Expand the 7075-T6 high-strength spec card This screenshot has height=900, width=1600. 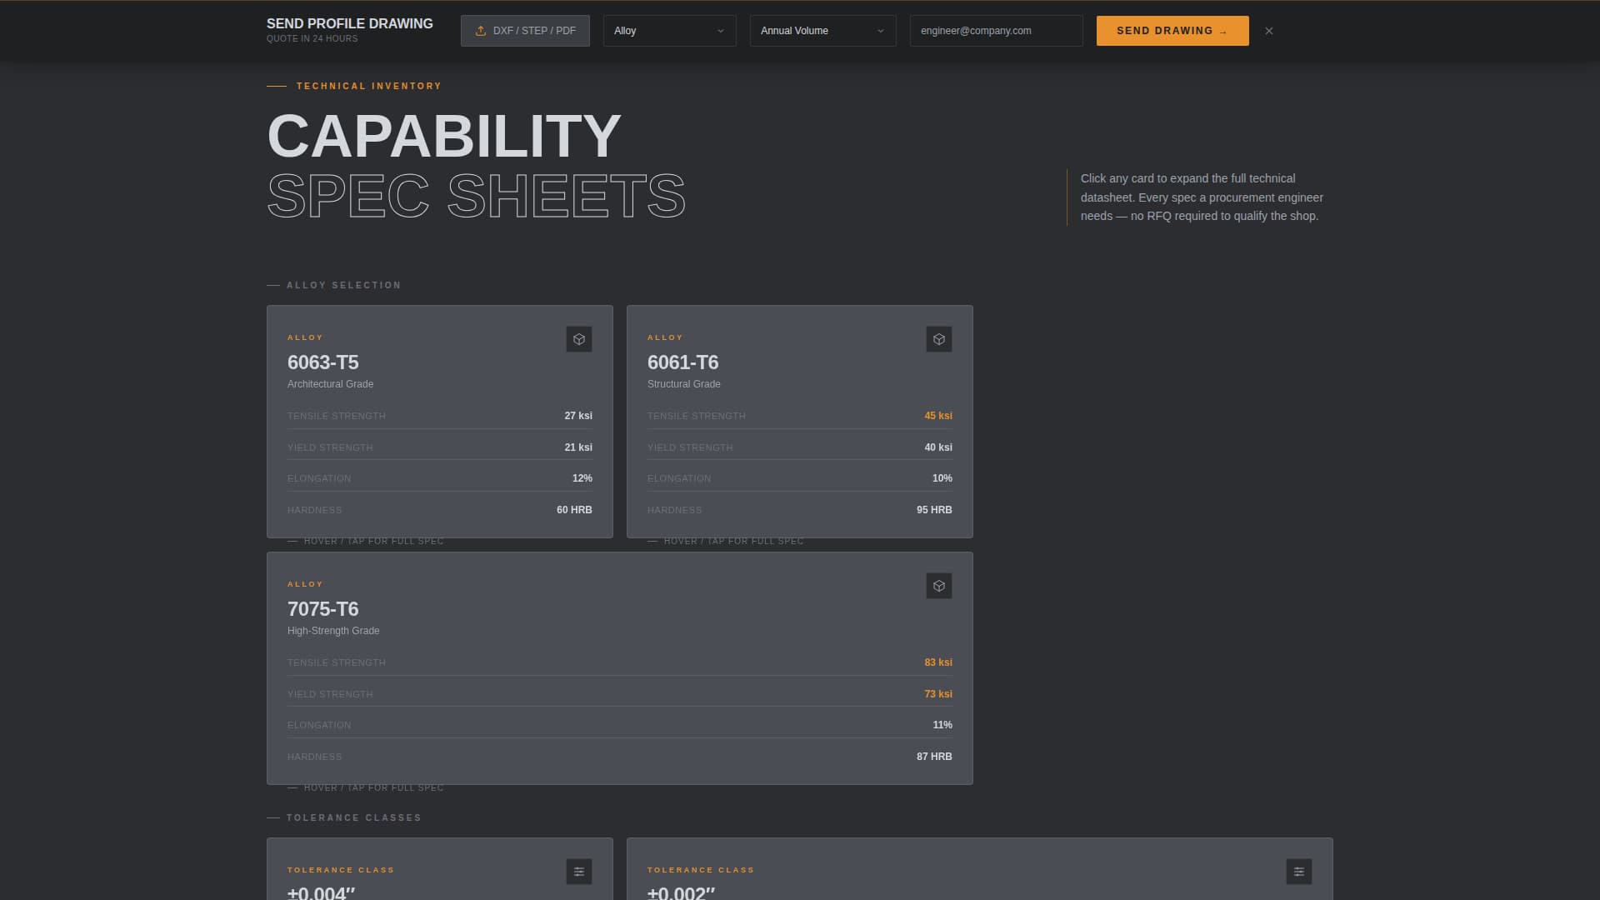[x=619, y=667]
